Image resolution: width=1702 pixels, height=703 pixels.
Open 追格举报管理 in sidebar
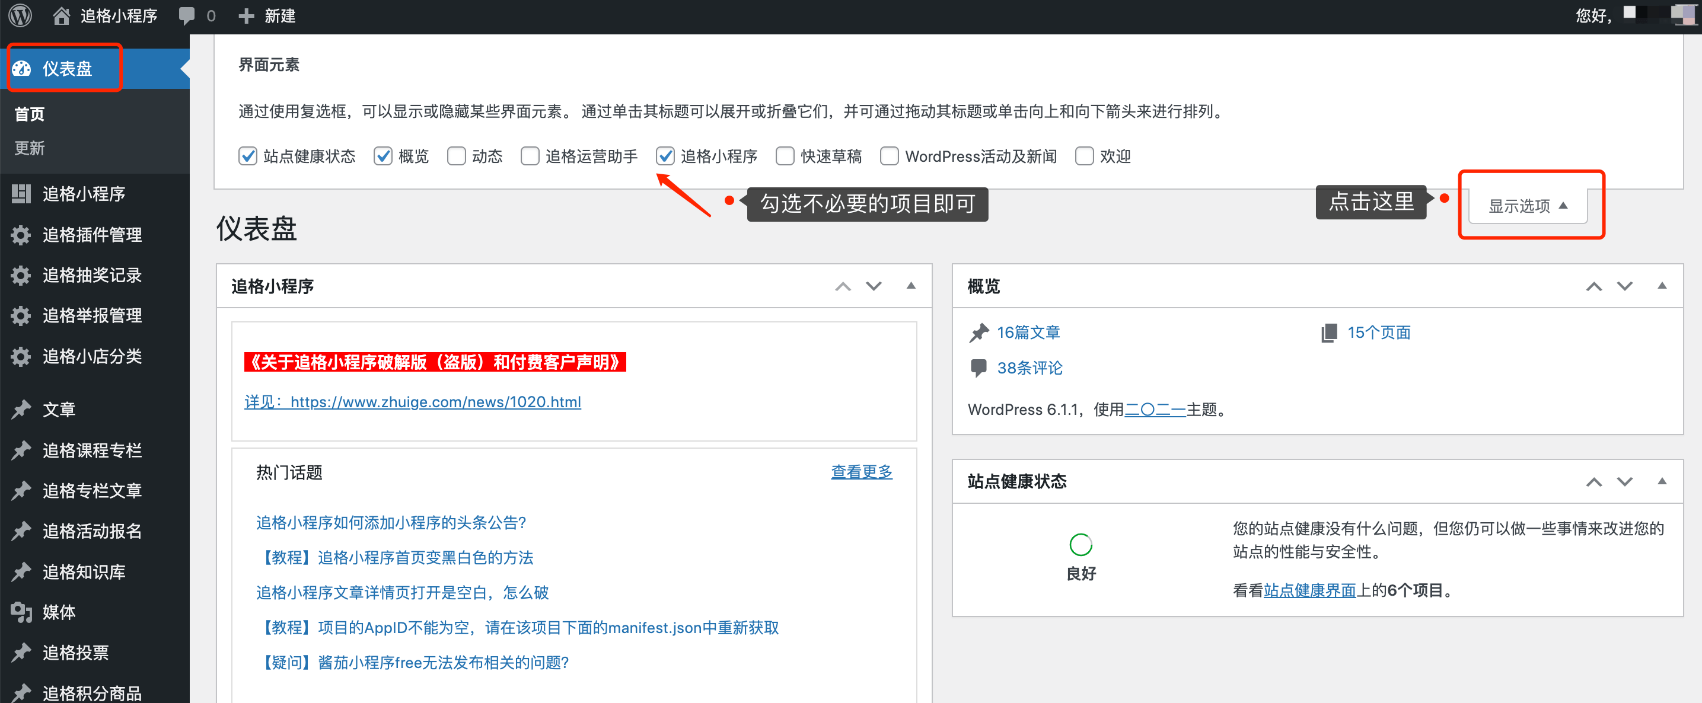coord(93,315)
